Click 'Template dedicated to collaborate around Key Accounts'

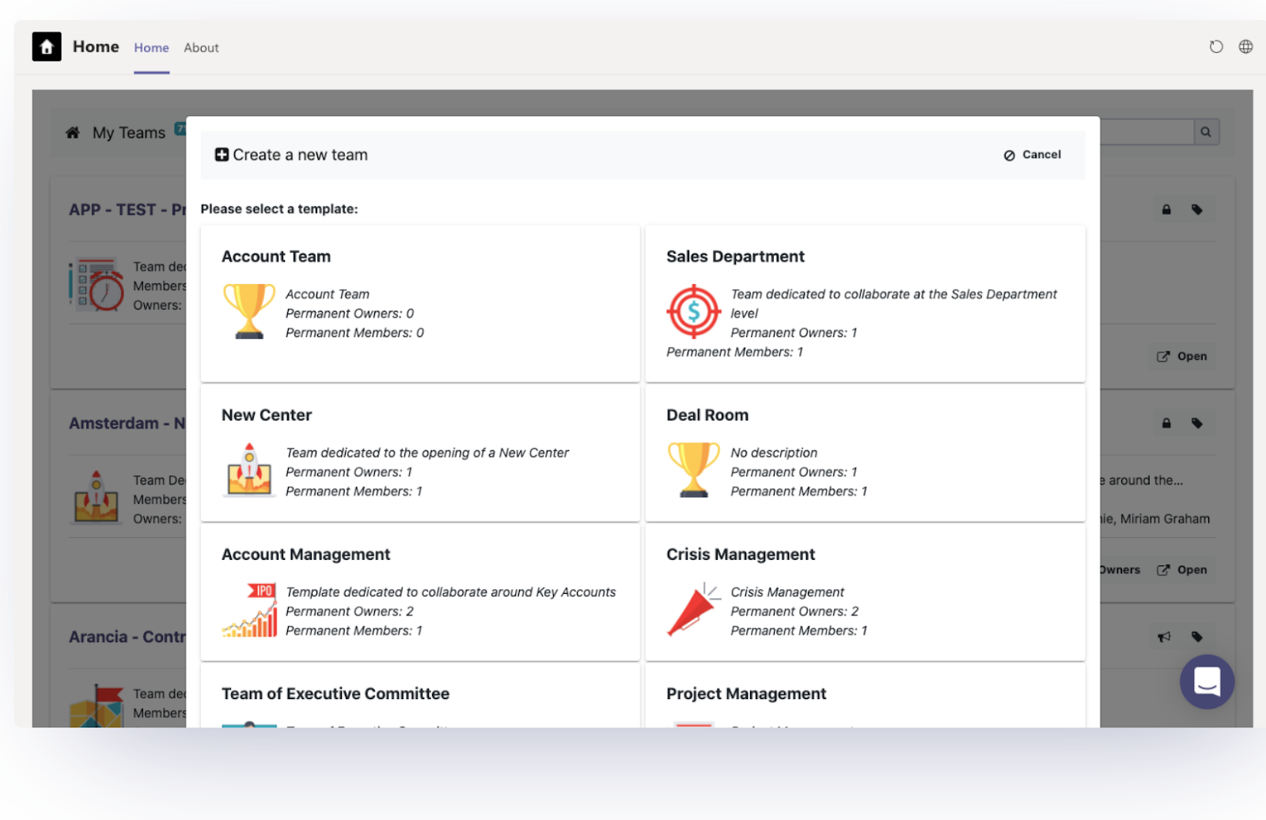[450, 592]
